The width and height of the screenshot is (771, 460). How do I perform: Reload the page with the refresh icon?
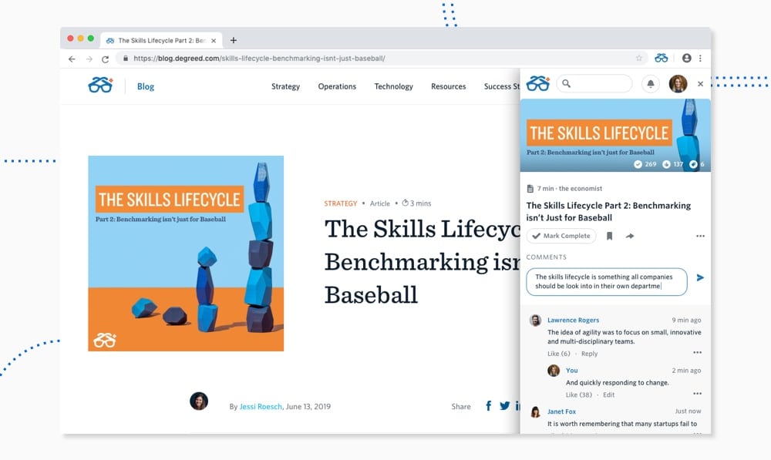click(x=105, y=59)
